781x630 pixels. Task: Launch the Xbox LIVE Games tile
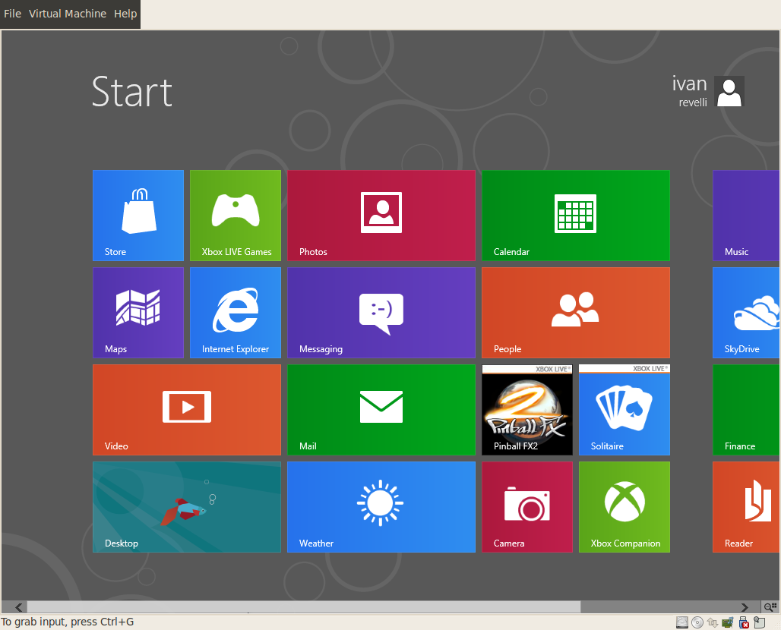(x=235, y=216)
